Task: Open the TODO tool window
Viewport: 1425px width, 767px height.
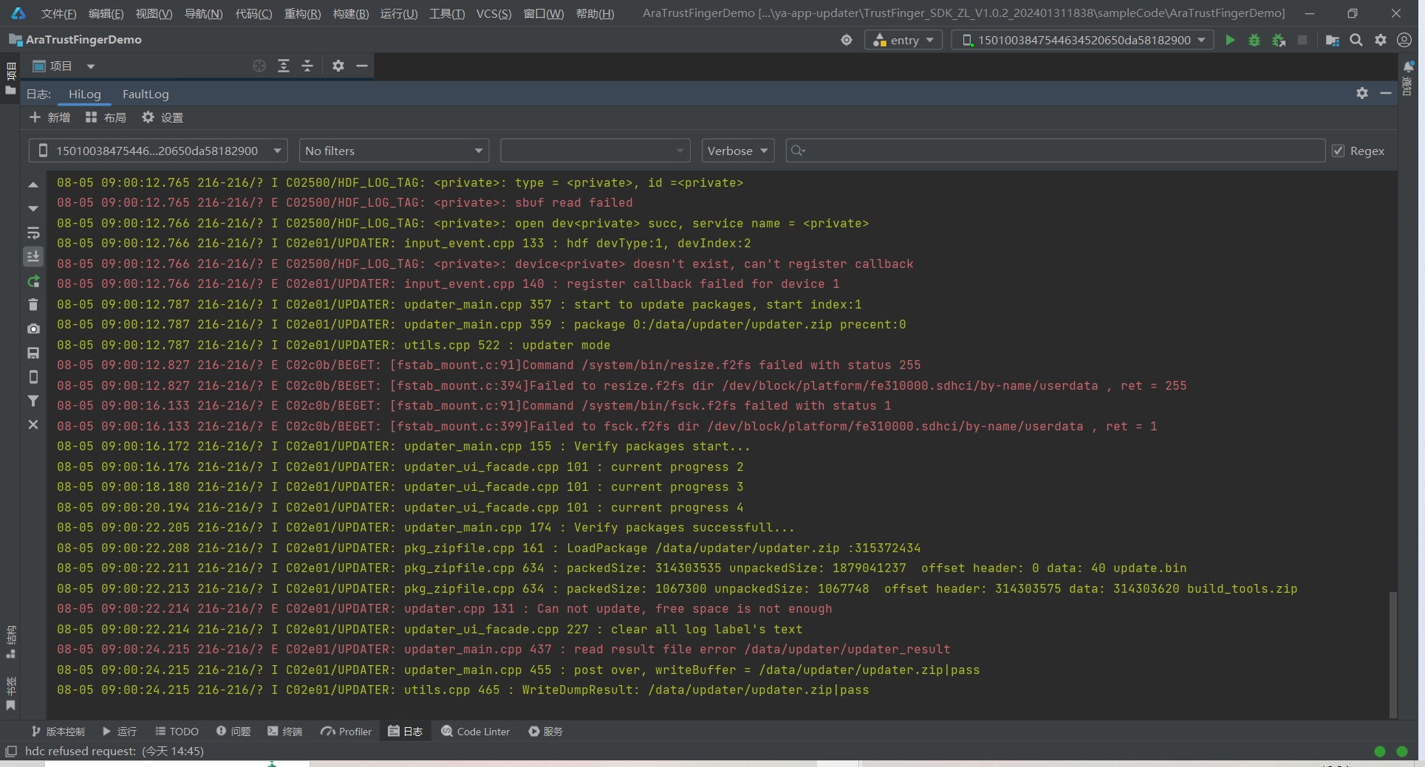Action: point(177,732)
